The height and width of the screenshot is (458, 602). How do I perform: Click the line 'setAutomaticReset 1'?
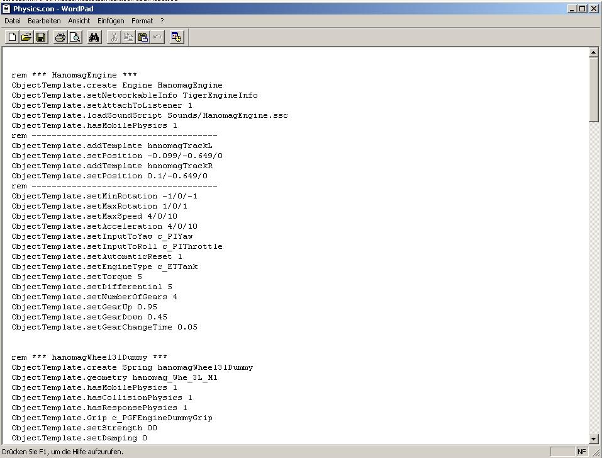tap(97, 256)
